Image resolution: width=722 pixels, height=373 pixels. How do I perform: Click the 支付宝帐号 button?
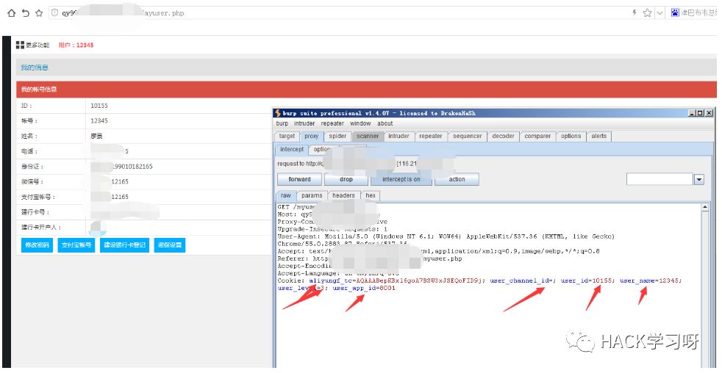click(x=76, y=245)
